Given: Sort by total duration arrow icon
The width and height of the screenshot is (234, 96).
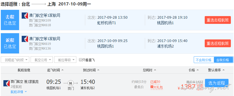Looking at the screenshot, I should point(155,70).
